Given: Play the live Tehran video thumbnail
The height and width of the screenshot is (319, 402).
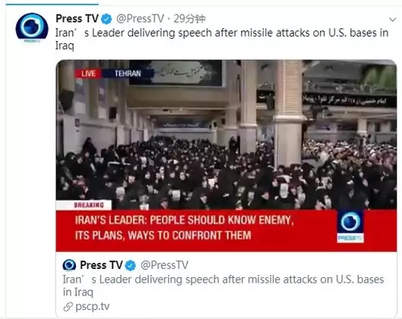Looking at the screenshot, I should tap(226, 156).
